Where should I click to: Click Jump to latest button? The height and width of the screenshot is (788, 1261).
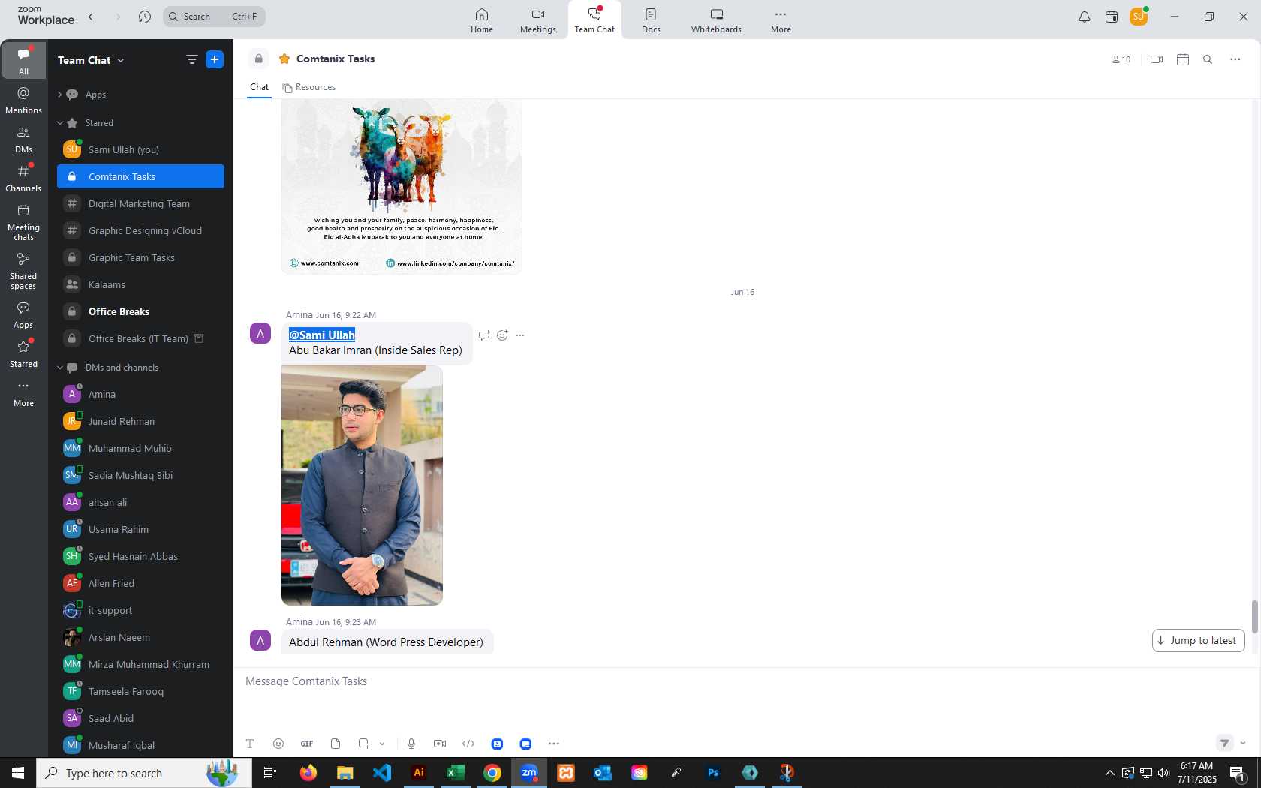coord(1199,640)
